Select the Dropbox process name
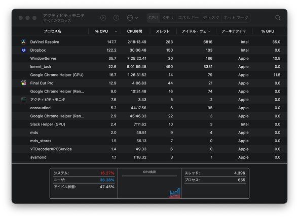299x218 pixels. point(38,50)
